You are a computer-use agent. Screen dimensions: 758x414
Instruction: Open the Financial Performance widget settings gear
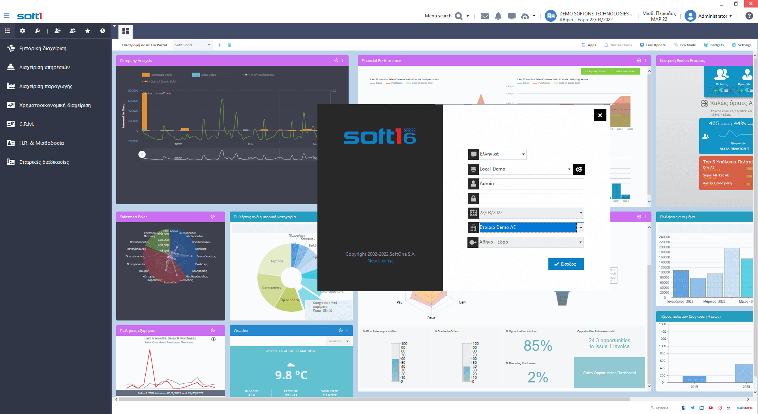pos(639,60)
